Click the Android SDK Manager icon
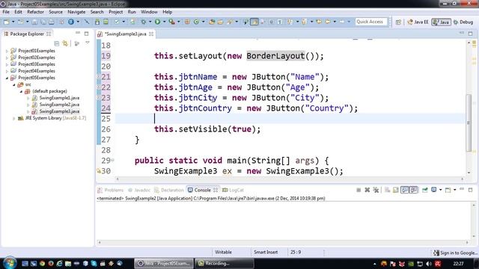 click(x=97, y=22)
